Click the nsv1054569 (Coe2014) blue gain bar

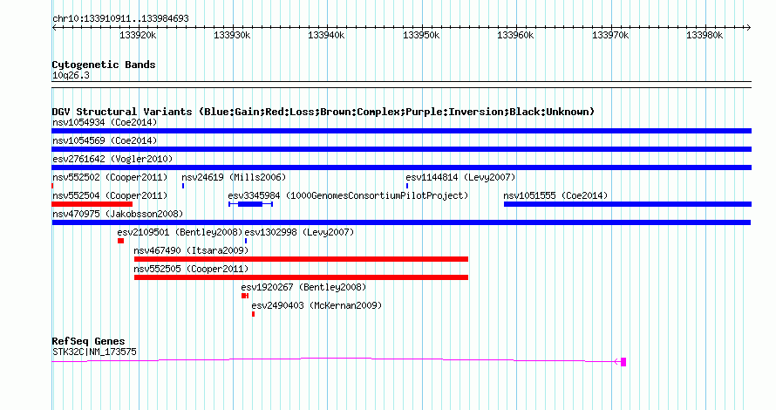(401, 149)
